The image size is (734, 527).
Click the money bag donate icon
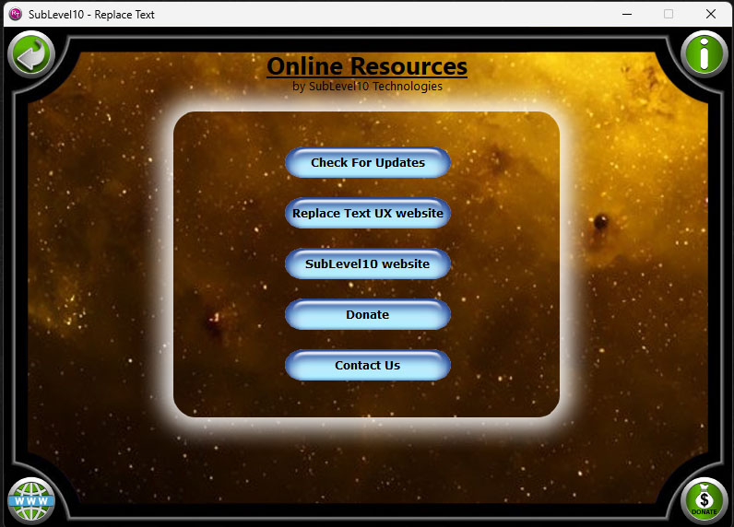point(704,501)
